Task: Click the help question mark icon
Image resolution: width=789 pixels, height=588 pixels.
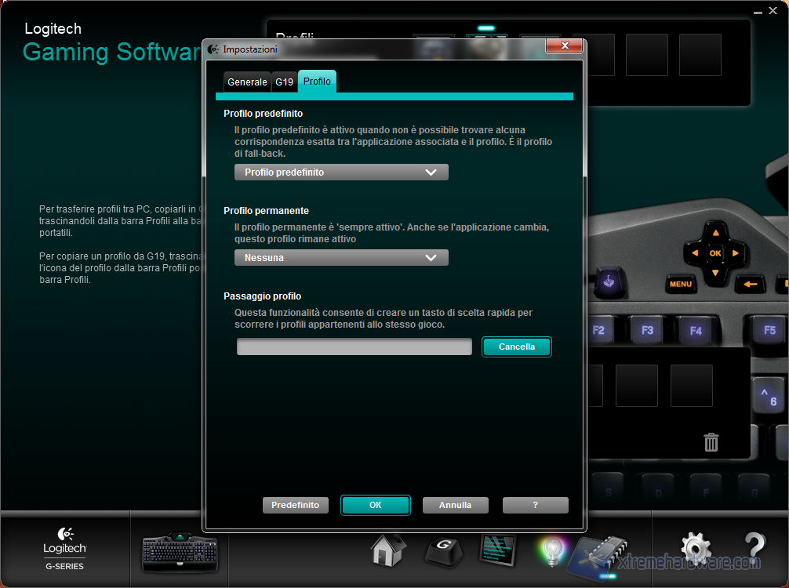Action: coord(754,550)
